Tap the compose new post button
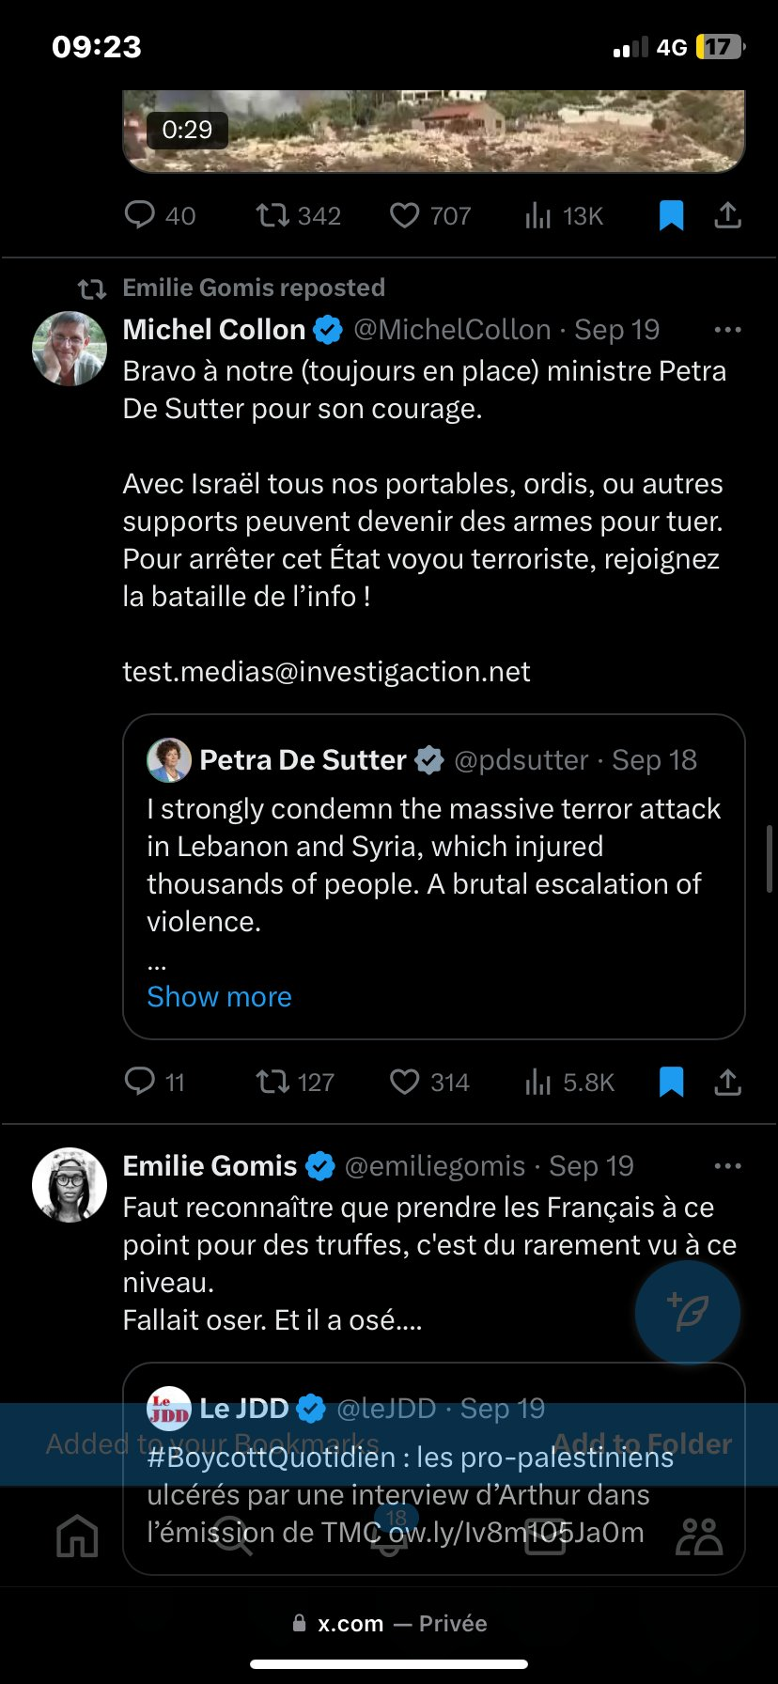Image resolution: width=778 pixels, height=1684 pixels. (688, 1312)
